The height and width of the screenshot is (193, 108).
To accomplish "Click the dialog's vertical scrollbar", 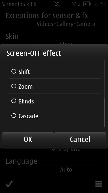I will (105, 93).
